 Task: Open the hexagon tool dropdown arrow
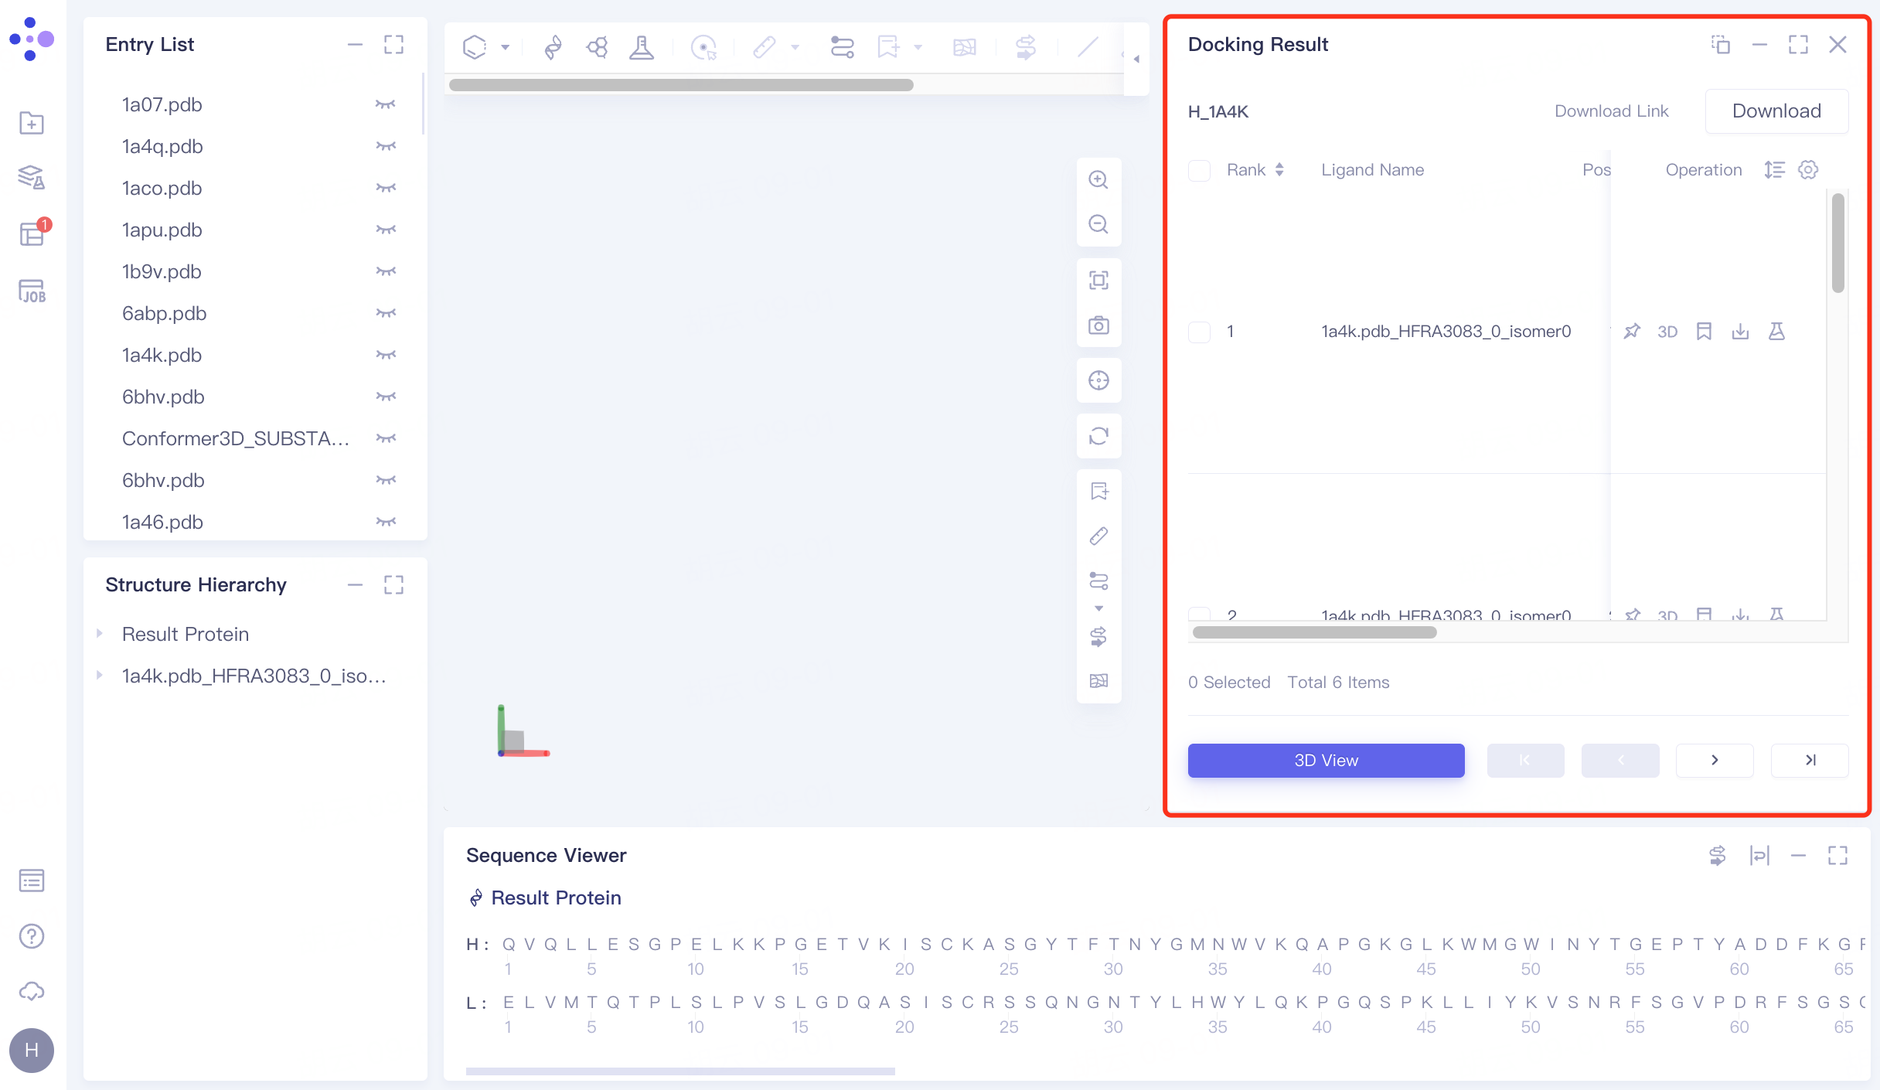coord(506,48)
